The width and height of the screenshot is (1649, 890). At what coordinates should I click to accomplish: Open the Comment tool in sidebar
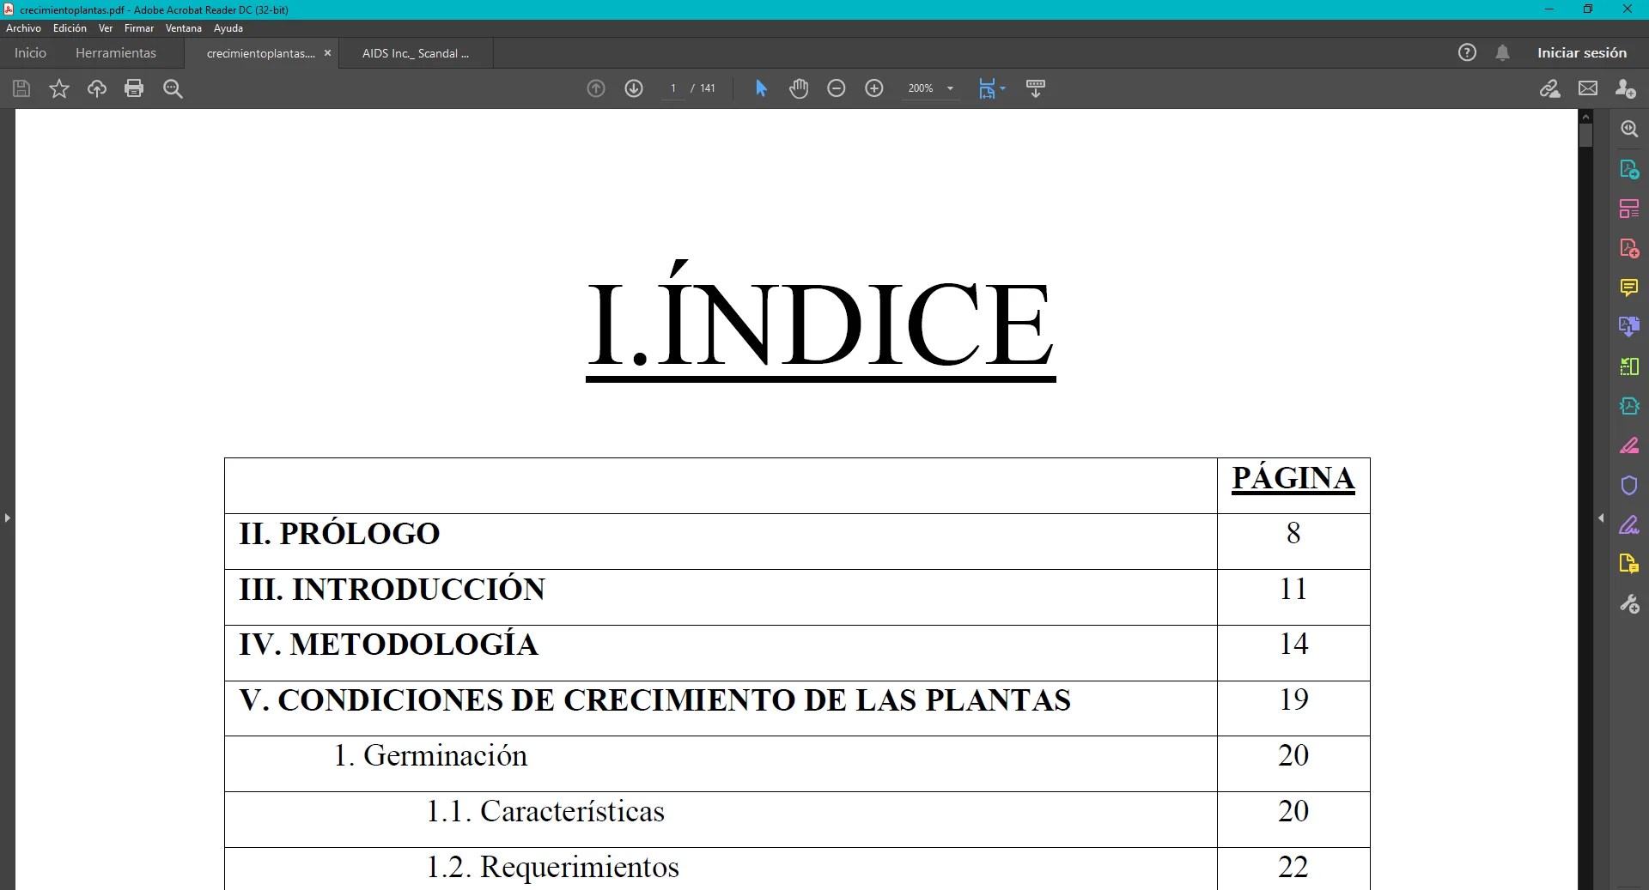click(1629, 288)
